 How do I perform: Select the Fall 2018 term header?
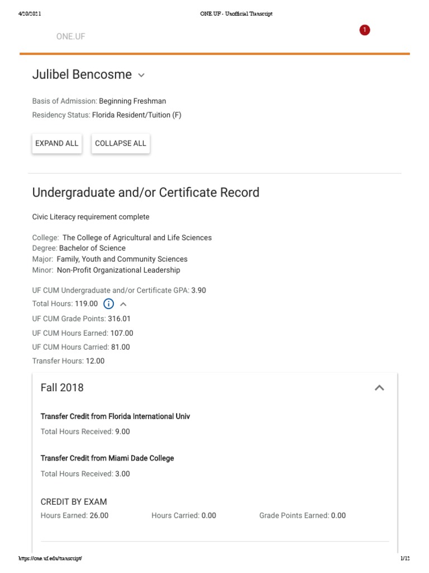[62, 387]
